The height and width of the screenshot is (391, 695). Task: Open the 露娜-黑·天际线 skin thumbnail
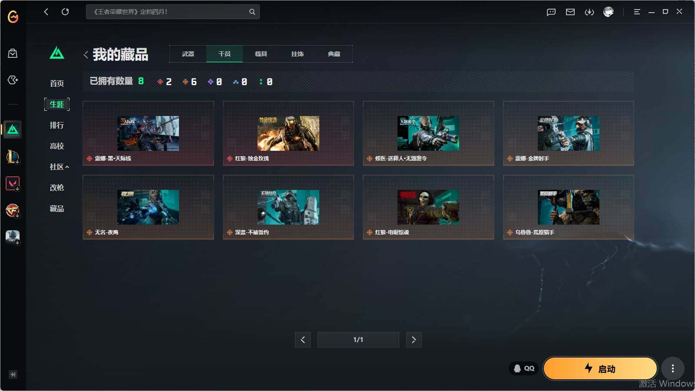point(148,133)
